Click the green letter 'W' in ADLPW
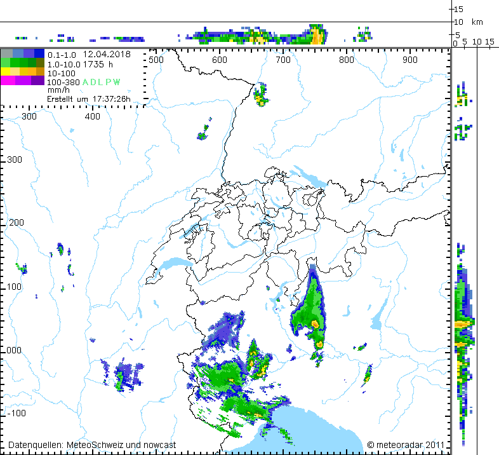 click(x=116, y=82)
